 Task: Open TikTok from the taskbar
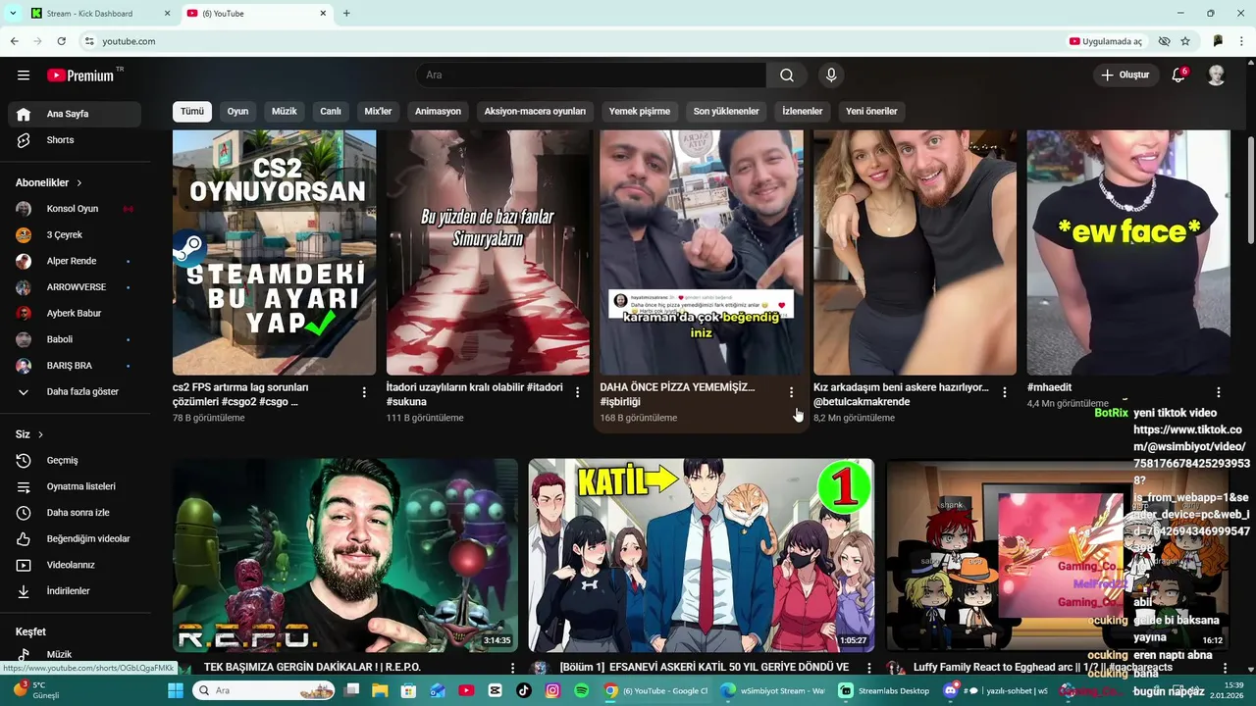pyautogui.click(x=523, y=690)
